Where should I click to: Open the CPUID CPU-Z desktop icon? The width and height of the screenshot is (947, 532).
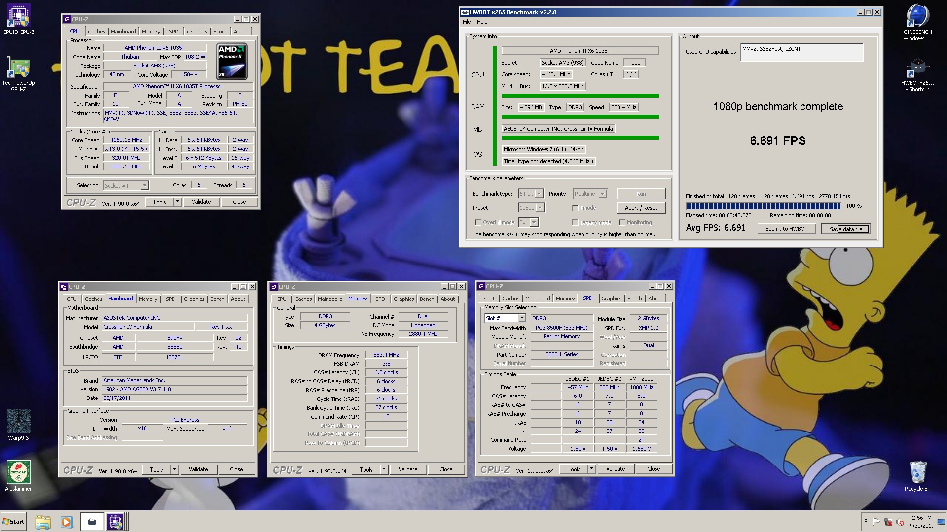pos(18,20)
